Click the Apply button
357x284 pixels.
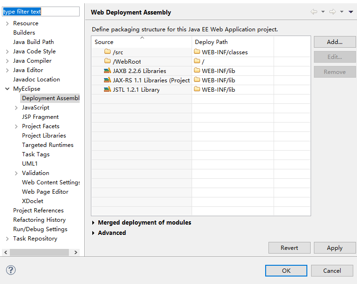tap(335, 248)
